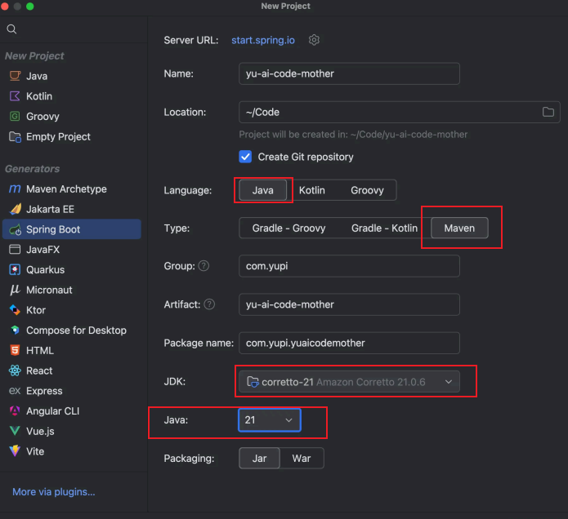Open the JDK corretto-21 dropdown
This screenshot has width=568, height=519.
click(x=349, y=382)
